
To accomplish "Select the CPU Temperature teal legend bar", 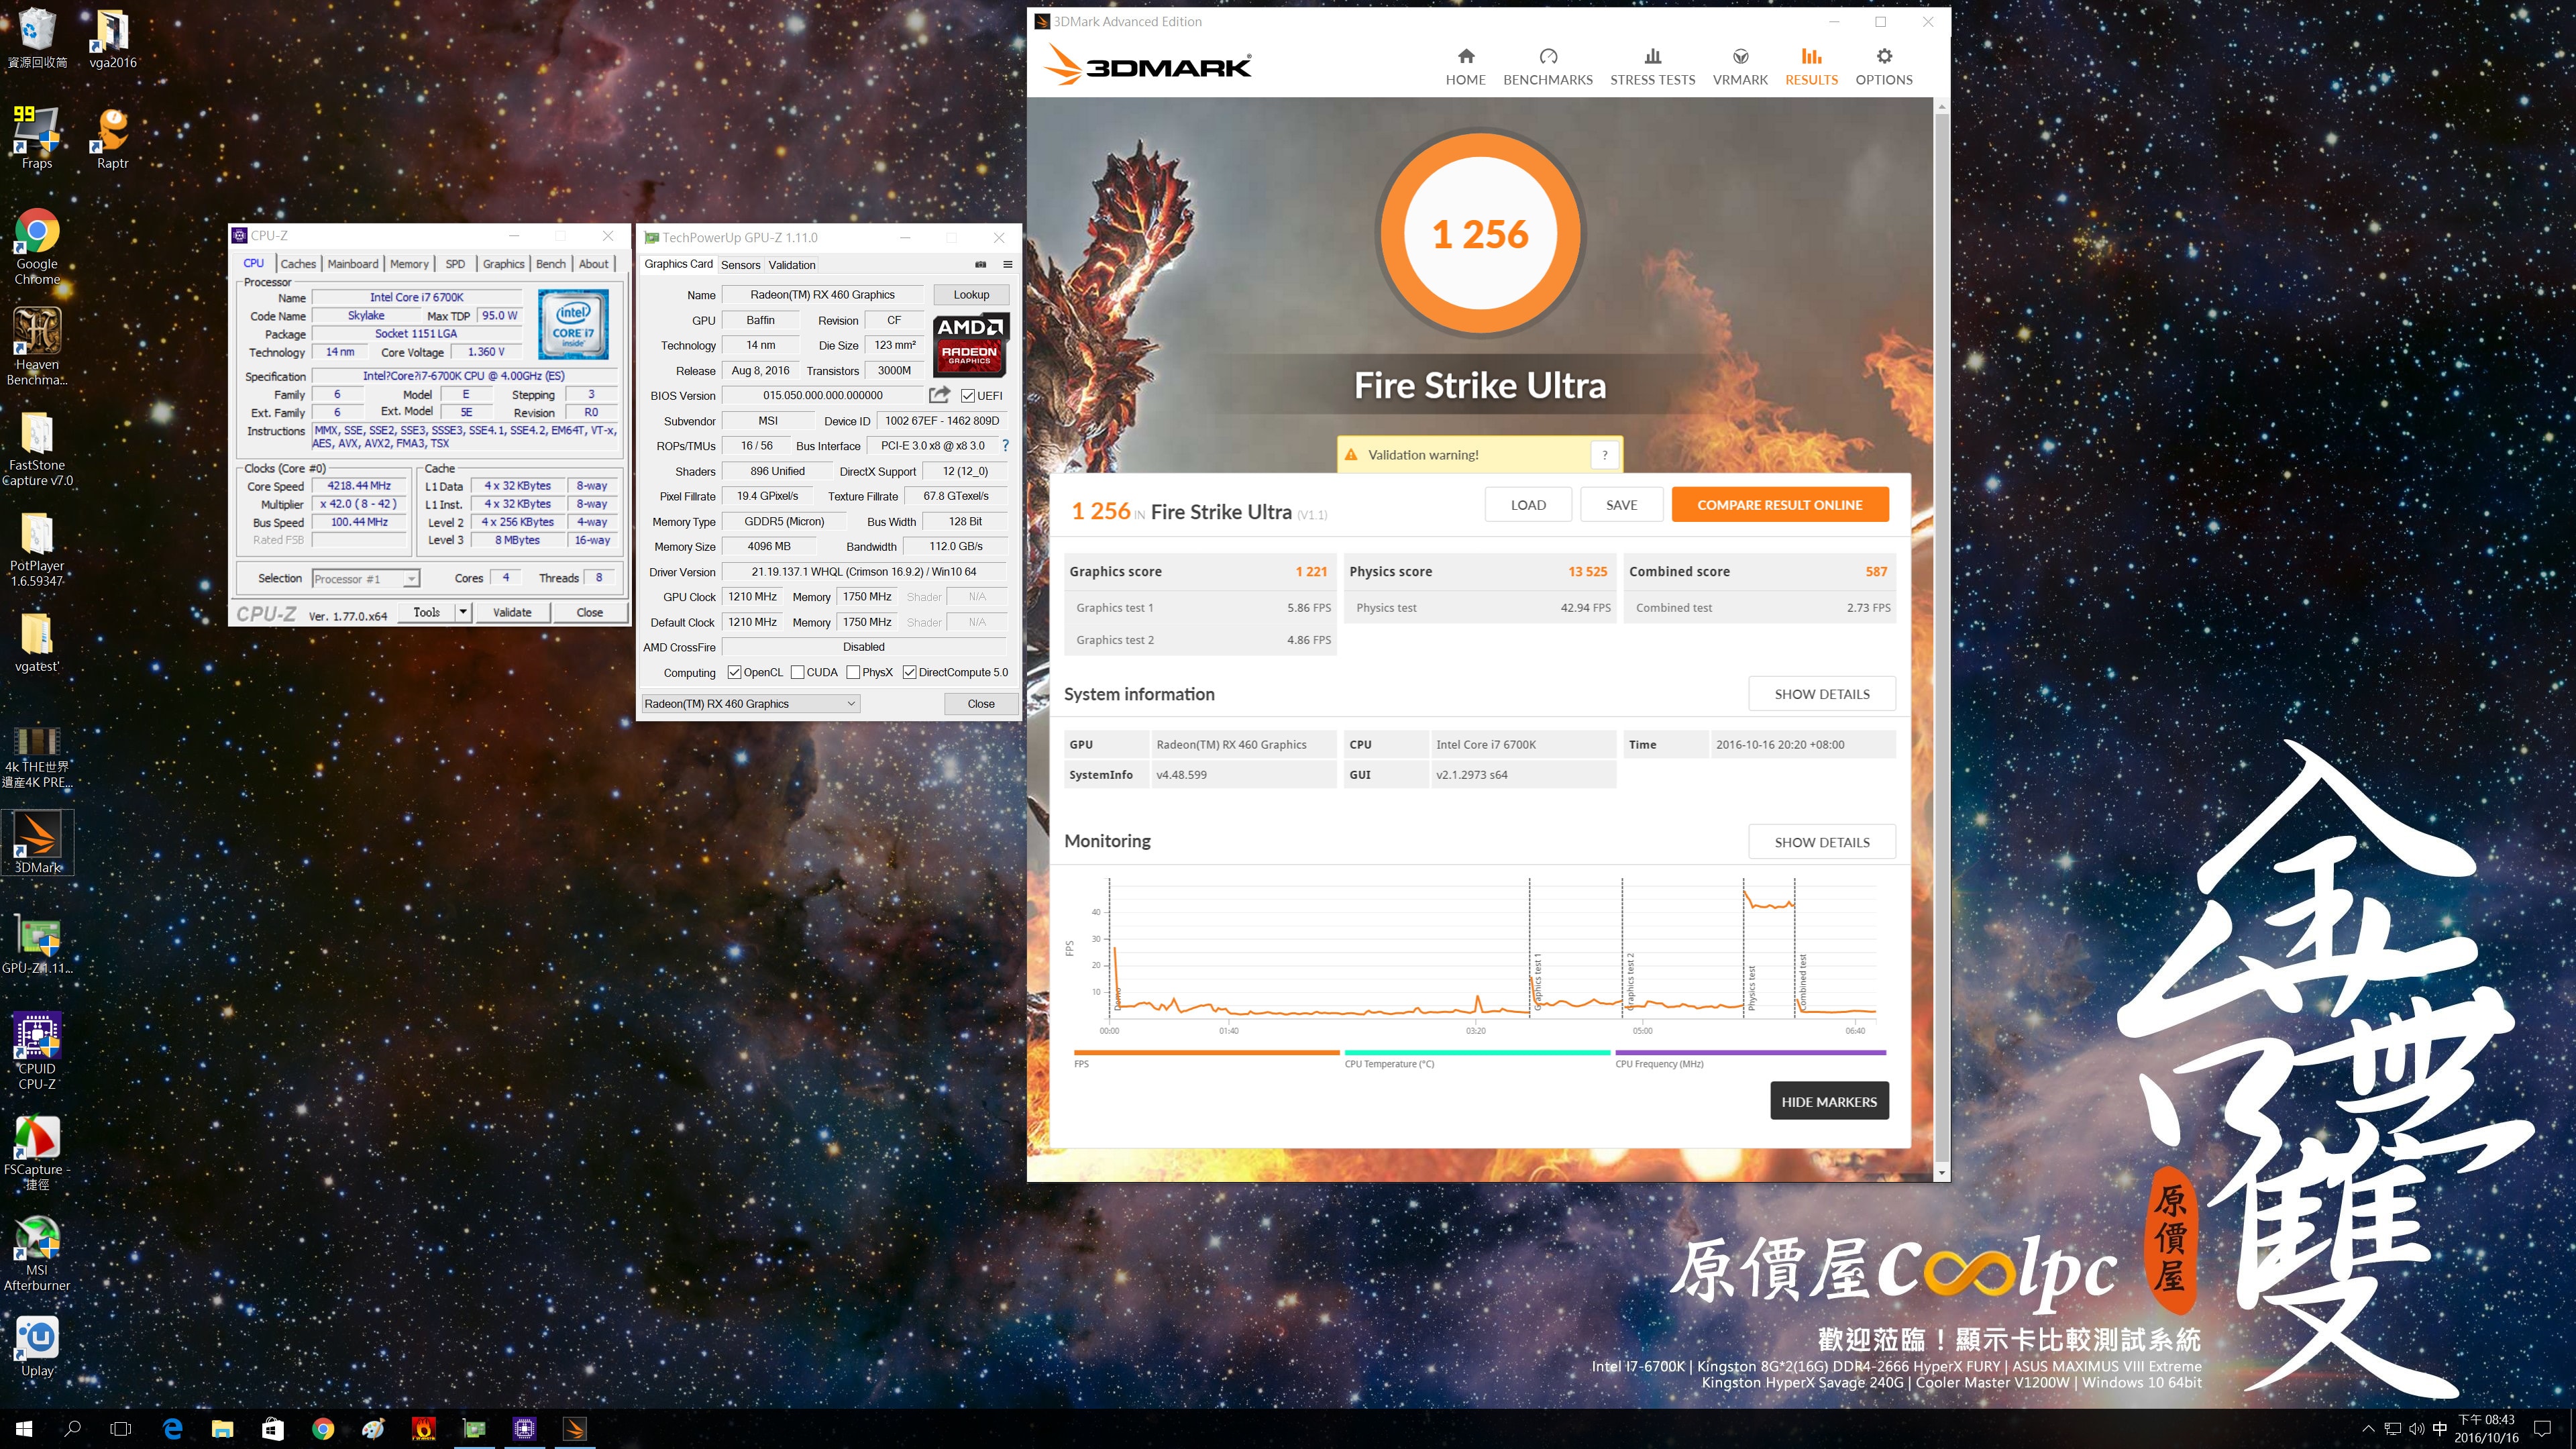I will pyautogui.click(x=1477, y=1053).
